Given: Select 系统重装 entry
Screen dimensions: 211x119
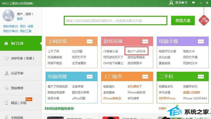Looking at the screenshot, I should click(x=109, y=92).
